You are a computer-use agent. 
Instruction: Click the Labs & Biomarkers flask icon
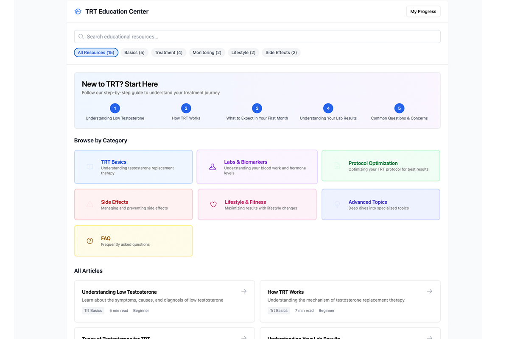coord(213,167)
